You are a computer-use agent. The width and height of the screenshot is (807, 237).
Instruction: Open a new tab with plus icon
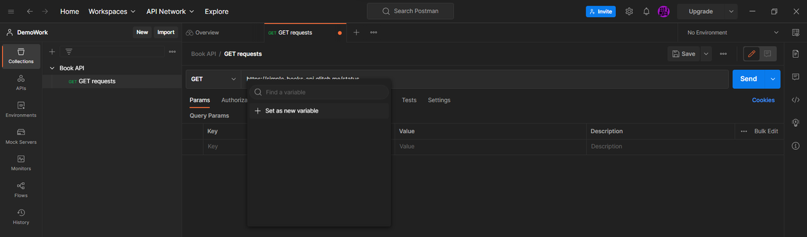click(x=356, y=32)
